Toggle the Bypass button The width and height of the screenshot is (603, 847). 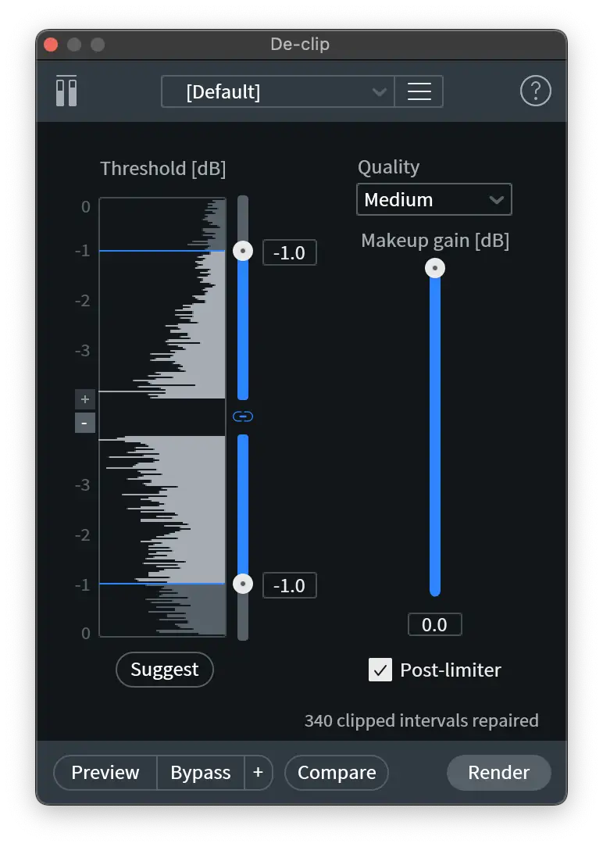(201, 773)
